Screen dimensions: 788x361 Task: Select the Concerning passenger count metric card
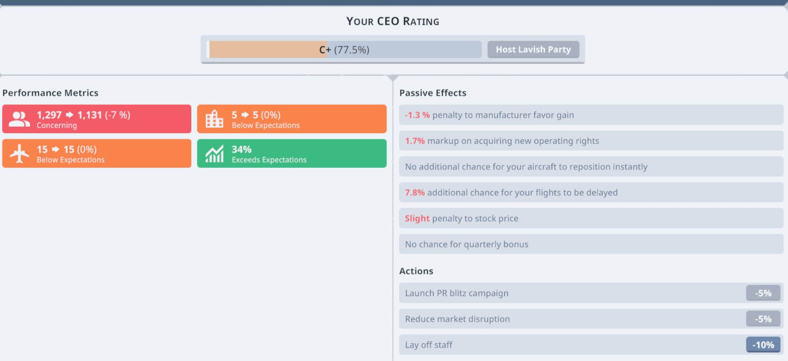97,119
